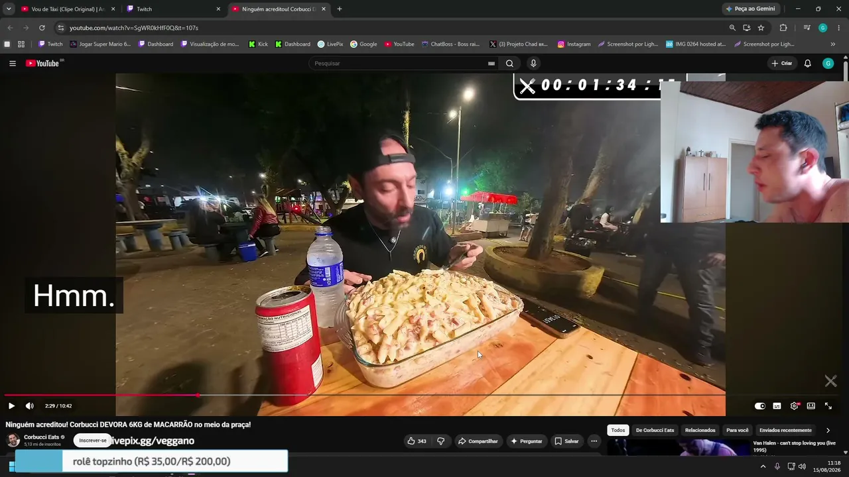Open the Instagram bookmark
849x477 pixels.
point(574,44)
